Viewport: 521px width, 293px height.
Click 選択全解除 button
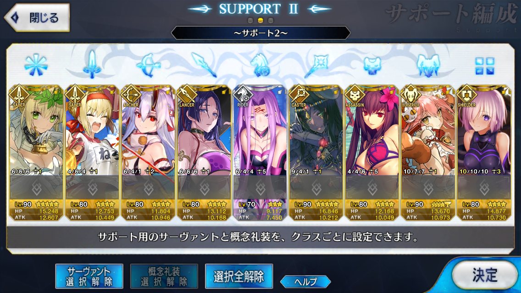239,277
